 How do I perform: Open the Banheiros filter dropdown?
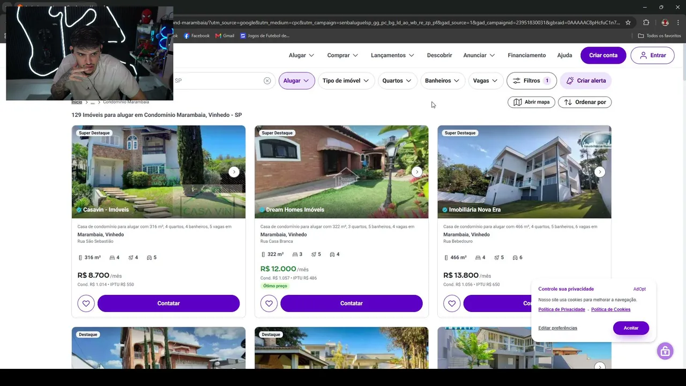point(442,81)
